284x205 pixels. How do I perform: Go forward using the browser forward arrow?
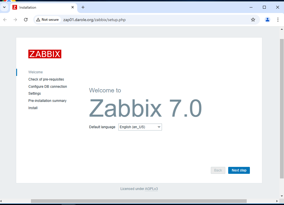[x=15, y=20]
